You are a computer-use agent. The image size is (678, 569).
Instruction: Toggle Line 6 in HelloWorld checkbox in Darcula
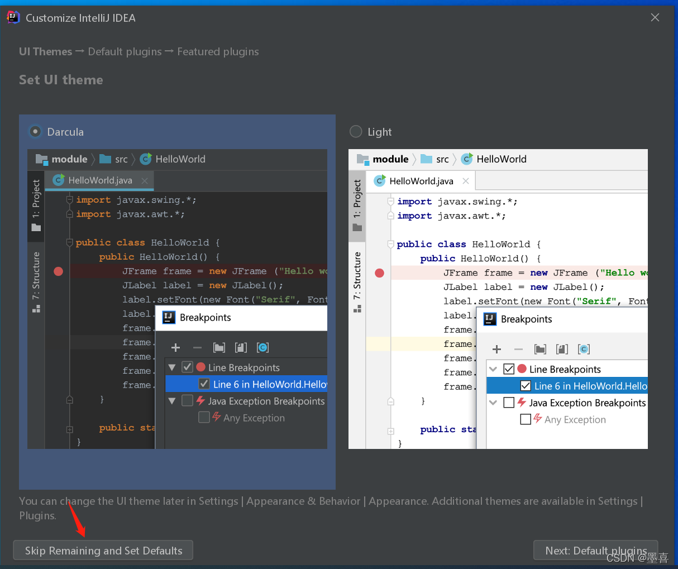[x=204, y=384]
